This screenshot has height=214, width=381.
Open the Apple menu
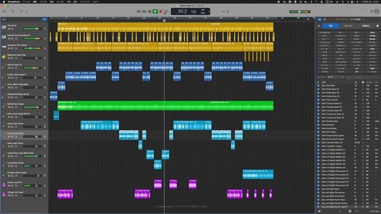pyautogui.click(x=4, y=1)
